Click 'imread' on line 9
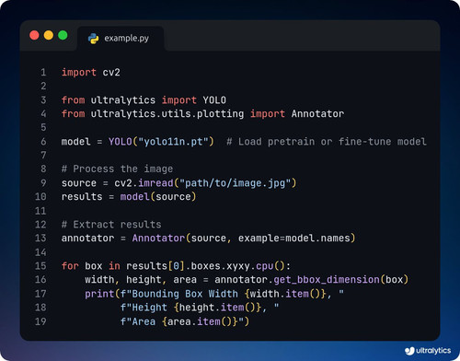460x361 pixels. [155, 183]
